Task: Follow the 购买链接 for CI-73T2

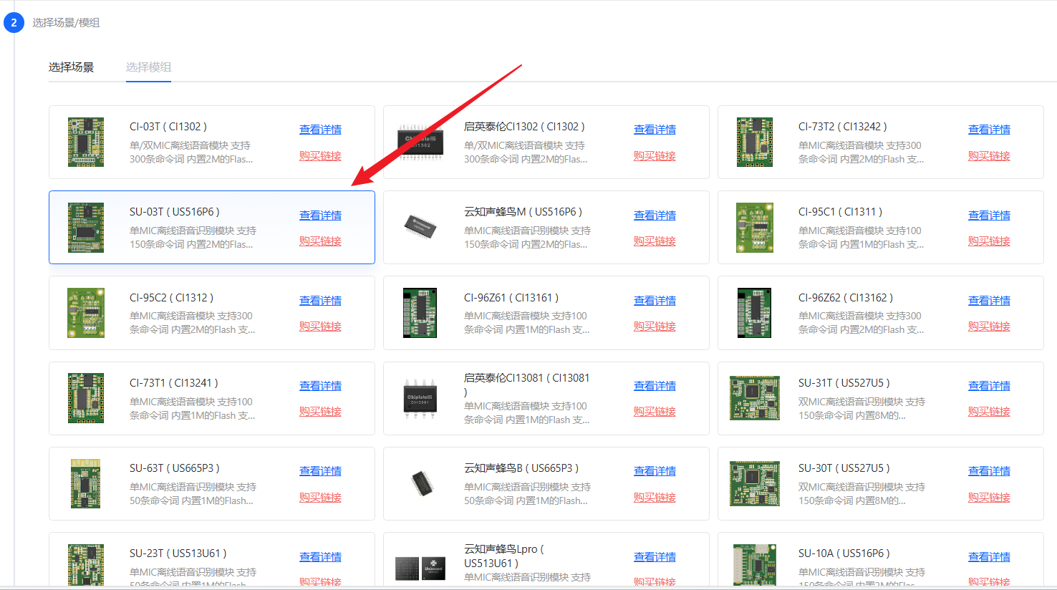Action: 989,156
